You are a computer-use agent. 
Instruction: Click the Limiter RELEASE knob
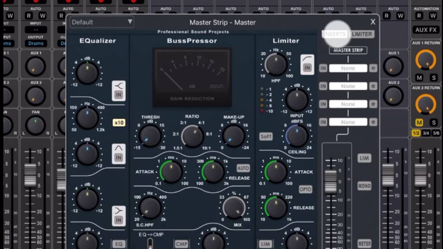point(276,207)
